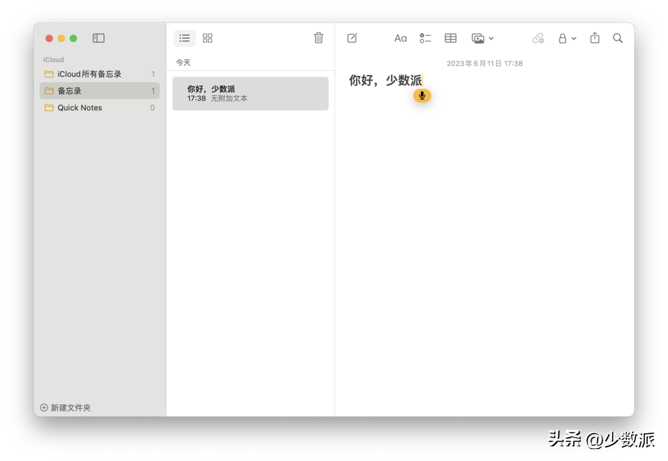Switch to gallery grid view
The image size is (668, 461).
tap(208, 38)
